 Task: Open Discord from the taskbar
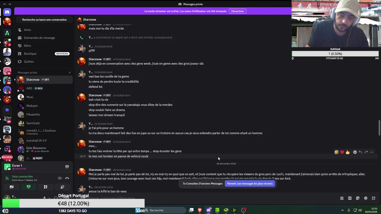pos(209,210)
